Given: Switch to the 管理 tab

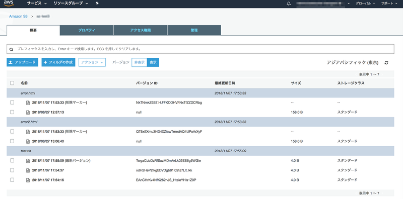Looking at the screenshot, I should click(x=194, y=30).
